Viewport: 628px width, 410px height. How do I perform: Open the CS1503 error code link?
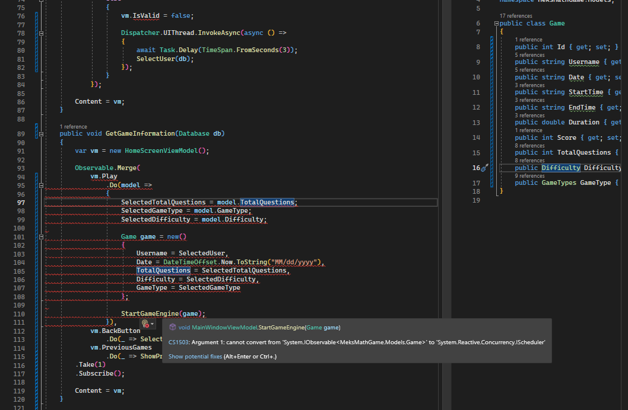179,342
